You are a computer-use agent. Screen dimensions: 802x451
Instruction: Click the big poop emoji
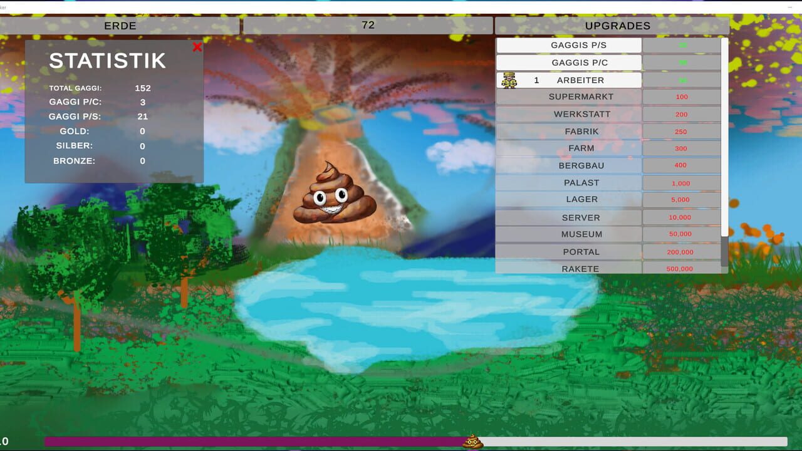coord(335,193)
